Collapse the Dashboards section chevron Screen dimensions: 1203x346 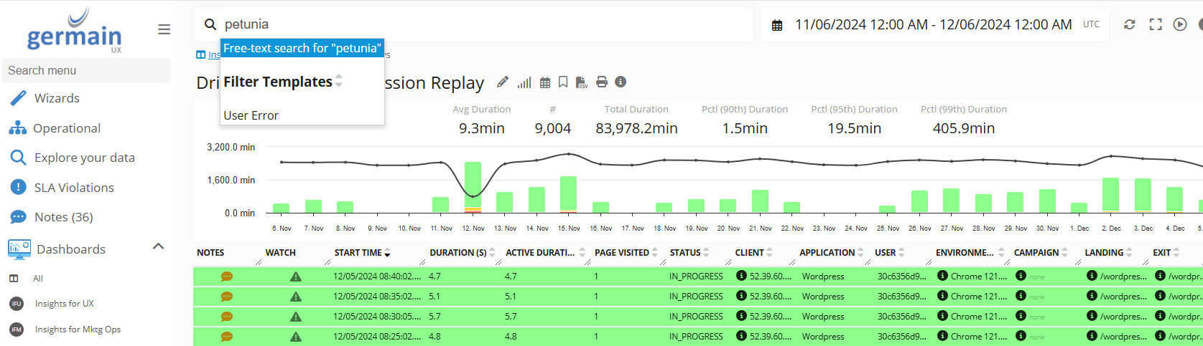(x=159, y=246)
